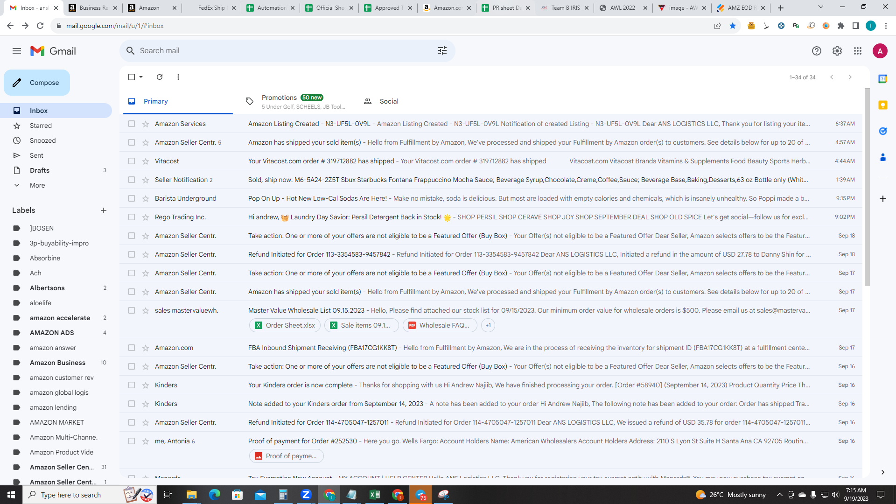Switch to the AWL 2022 browser tab

[x=623, y=8]
